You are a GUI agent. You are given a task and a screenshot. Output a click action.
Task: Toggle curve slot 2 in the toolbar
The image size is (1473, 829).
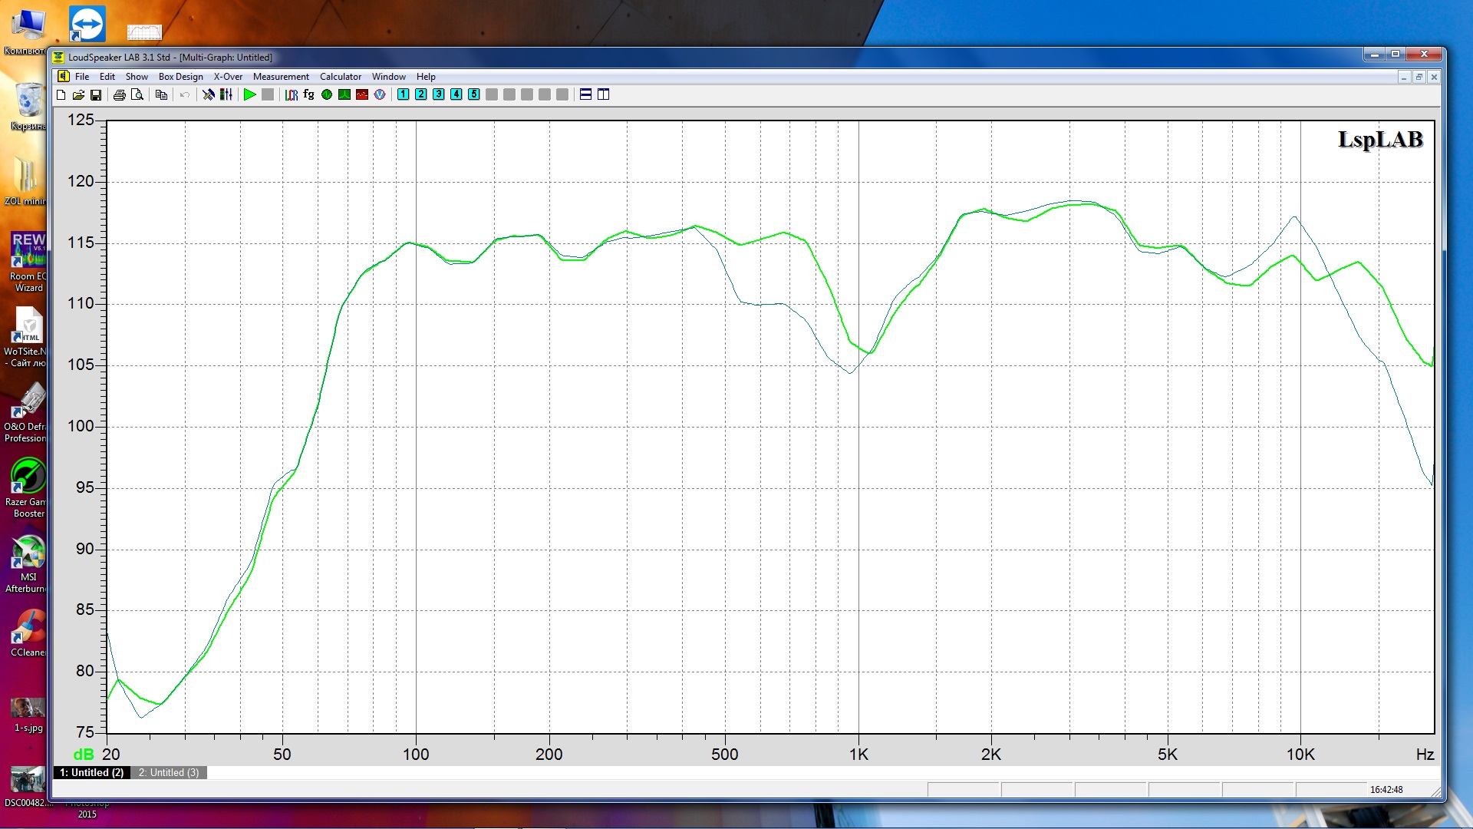[x=421, y=94]
